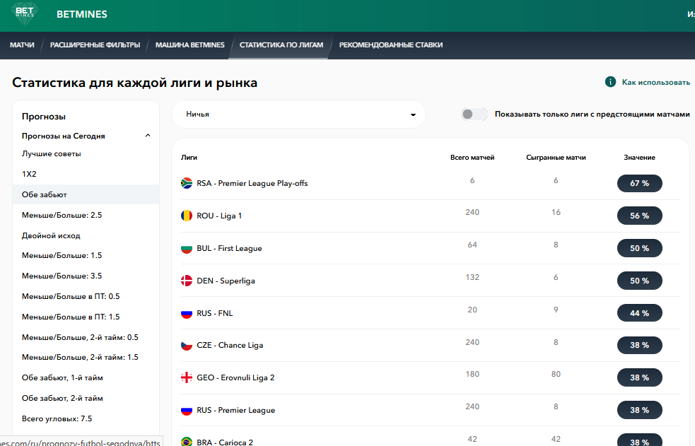Open Меньше/Больше: 2.5 predictions
This screenshot has height=446, width=695.
[x=62, y=215]
